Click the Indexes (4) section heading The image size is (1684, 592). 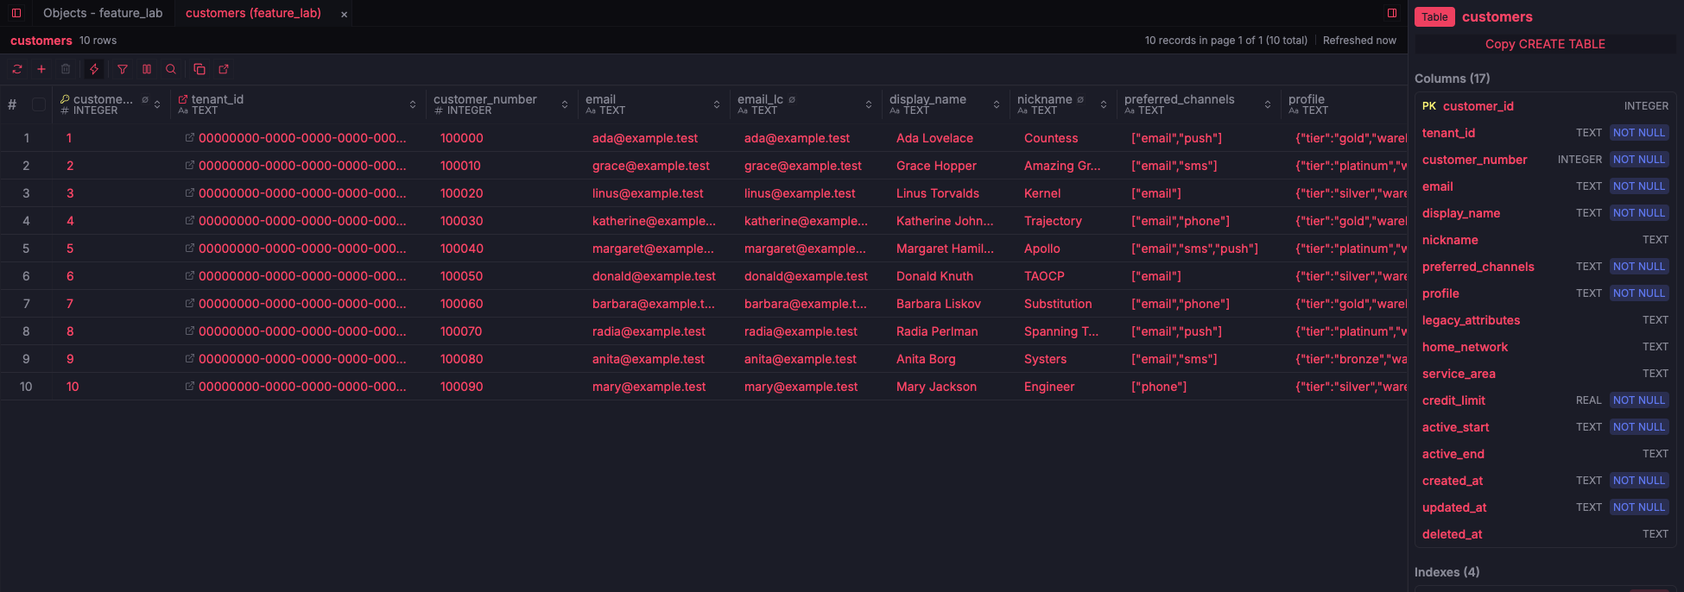pos(1447,572)
